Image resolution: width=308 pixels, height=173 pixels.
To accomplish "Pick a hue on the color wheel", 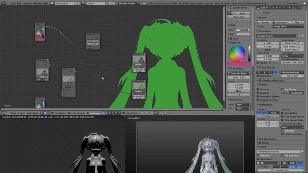I will click(x=237, y=53).
